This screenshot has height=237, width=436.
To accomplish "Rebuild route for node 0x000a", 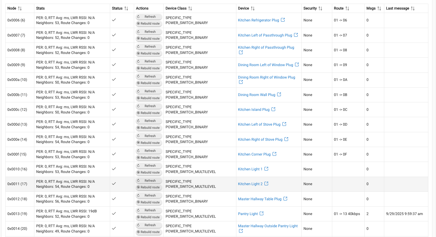I will (148, 83).
